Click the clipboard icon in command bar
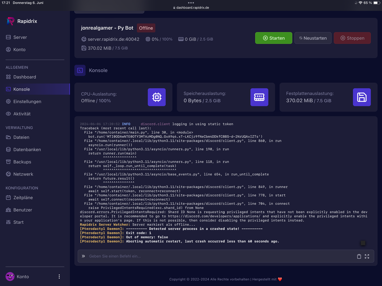This screenshot has height=286, width=382. tap(359, 256)
